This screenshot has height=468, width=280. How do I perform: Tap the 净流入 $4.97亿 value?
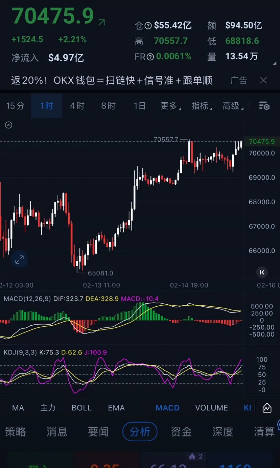click(x=66, y=58)
